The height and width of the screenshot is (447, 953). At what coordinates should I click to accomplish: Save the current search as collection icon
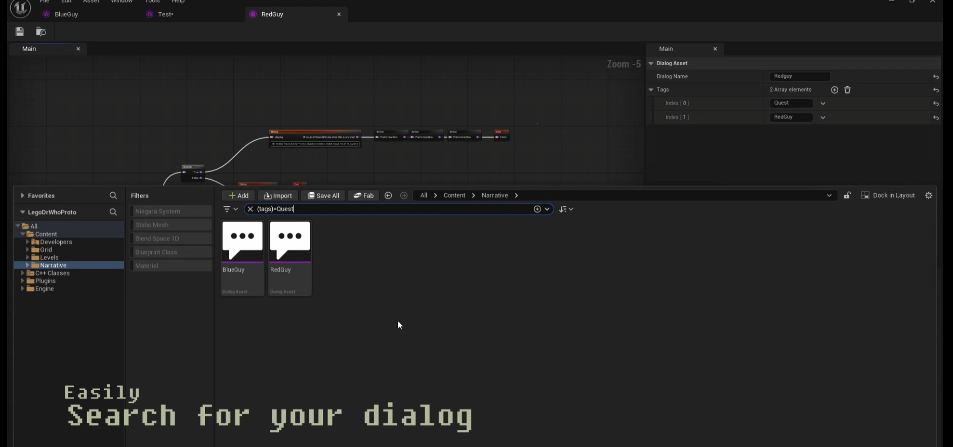(x=537, y=209)
